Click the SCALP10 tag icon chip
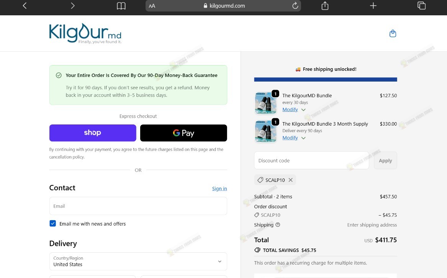447x278 pixels. [x=260, y=180]
